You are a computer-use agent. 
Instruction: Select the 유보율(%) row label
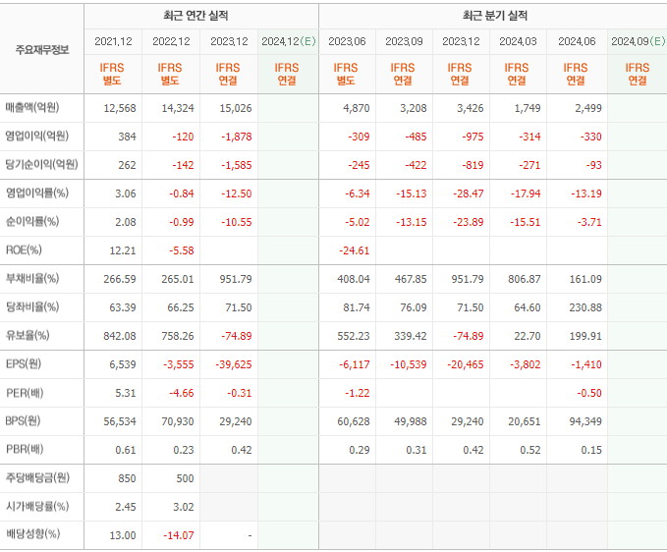click(28, 336)
